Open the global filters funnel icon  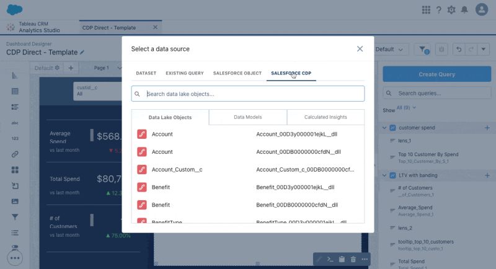[x=423, y=50]
